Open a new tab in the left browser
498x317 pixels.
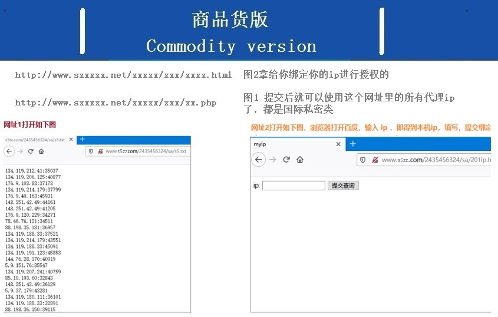[82, 140]
